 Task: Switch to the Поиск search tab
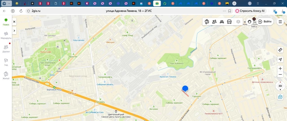click(6, 22)
